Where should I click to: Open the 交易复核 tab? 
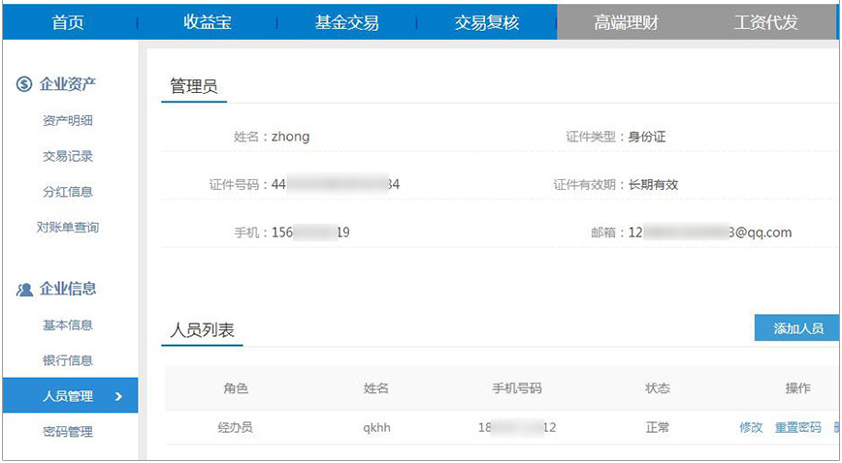[x=486, y=22]
